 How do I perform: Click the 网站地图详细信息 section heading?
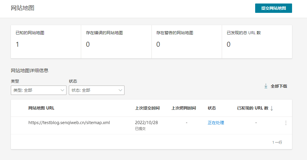click(30, 70)
